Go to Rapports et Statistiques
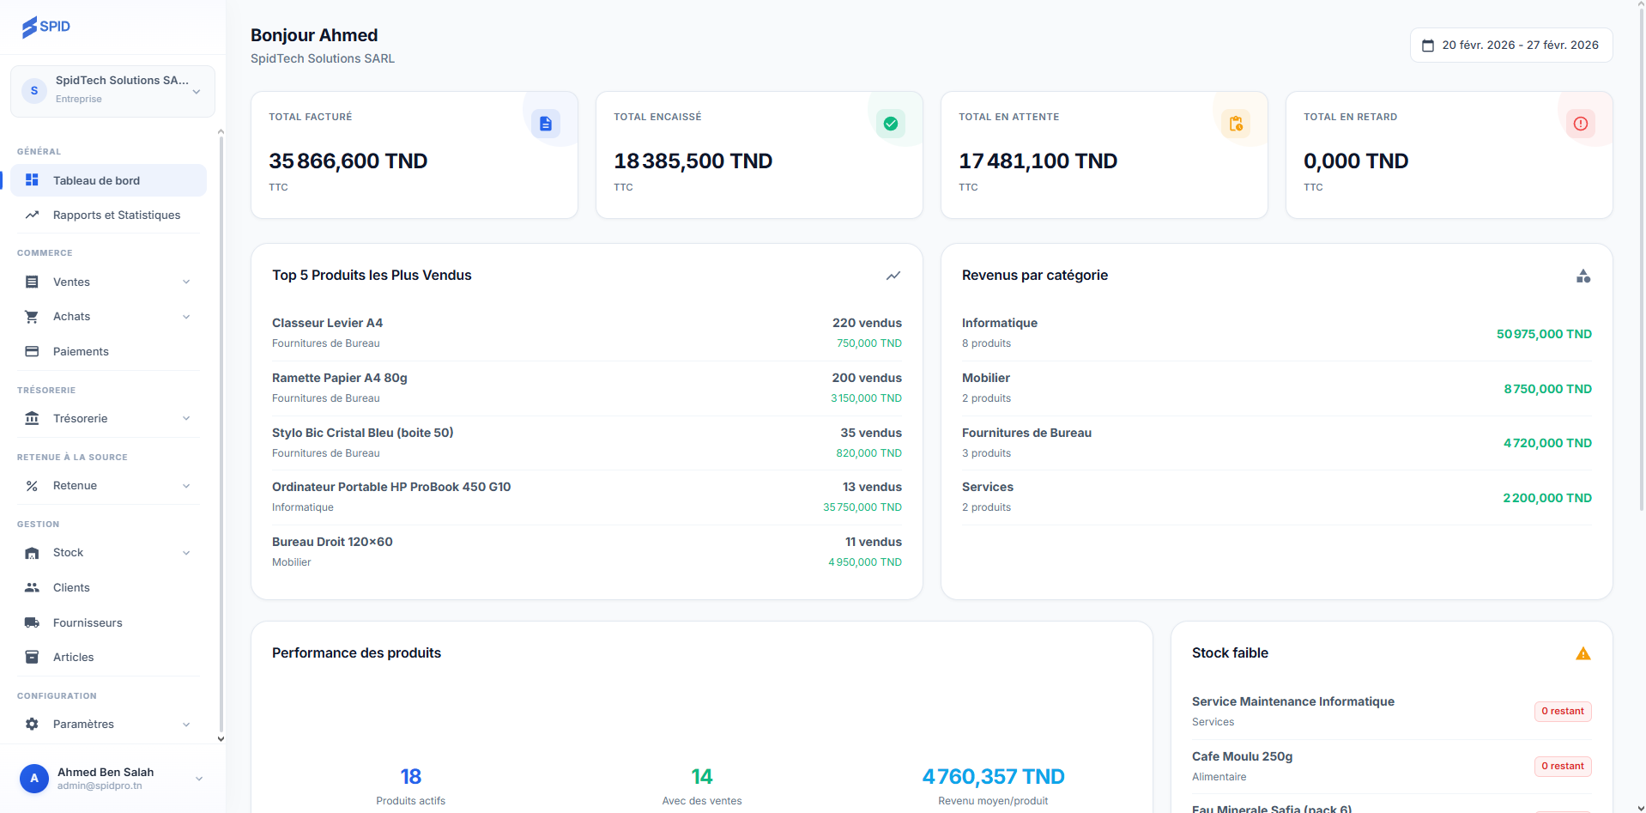This screenshot has height=813, width=1646. click(116, 215)
